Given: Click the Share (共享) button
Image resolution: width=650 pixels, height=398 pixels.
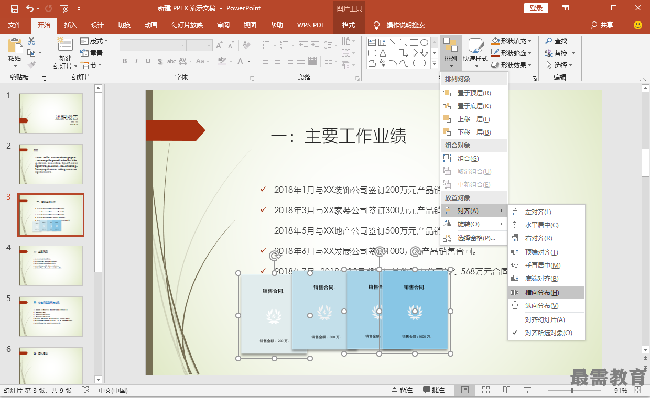Looking at the screenshot, I should pos(602,25).
